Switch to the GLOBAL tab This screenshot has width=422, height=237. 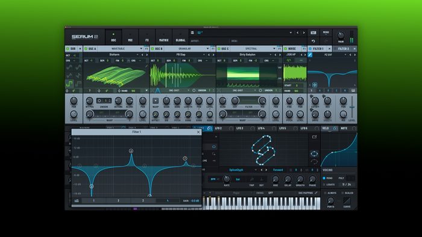coord(180,37)
